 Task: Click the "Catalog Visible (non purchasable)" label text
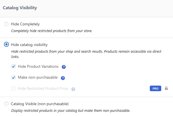pos(39,104)
